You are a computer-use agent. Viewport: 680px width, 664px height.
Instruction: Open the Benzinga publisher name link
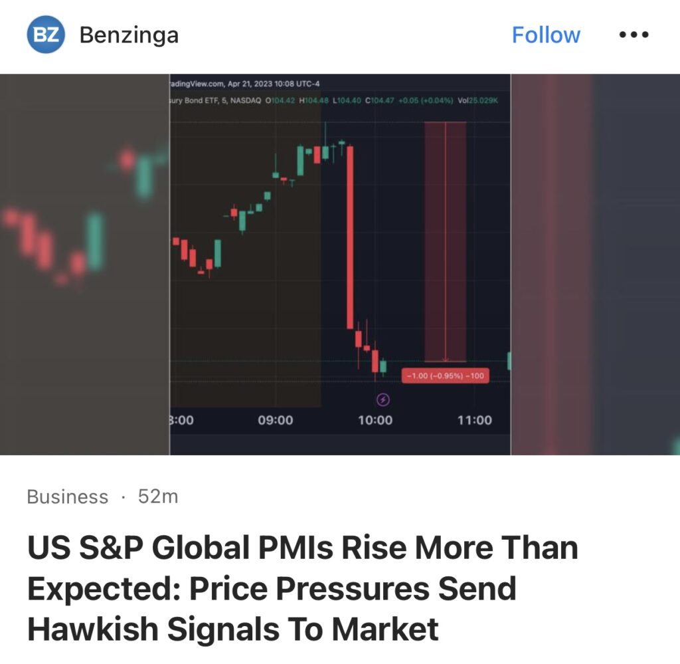pos(129,35)
